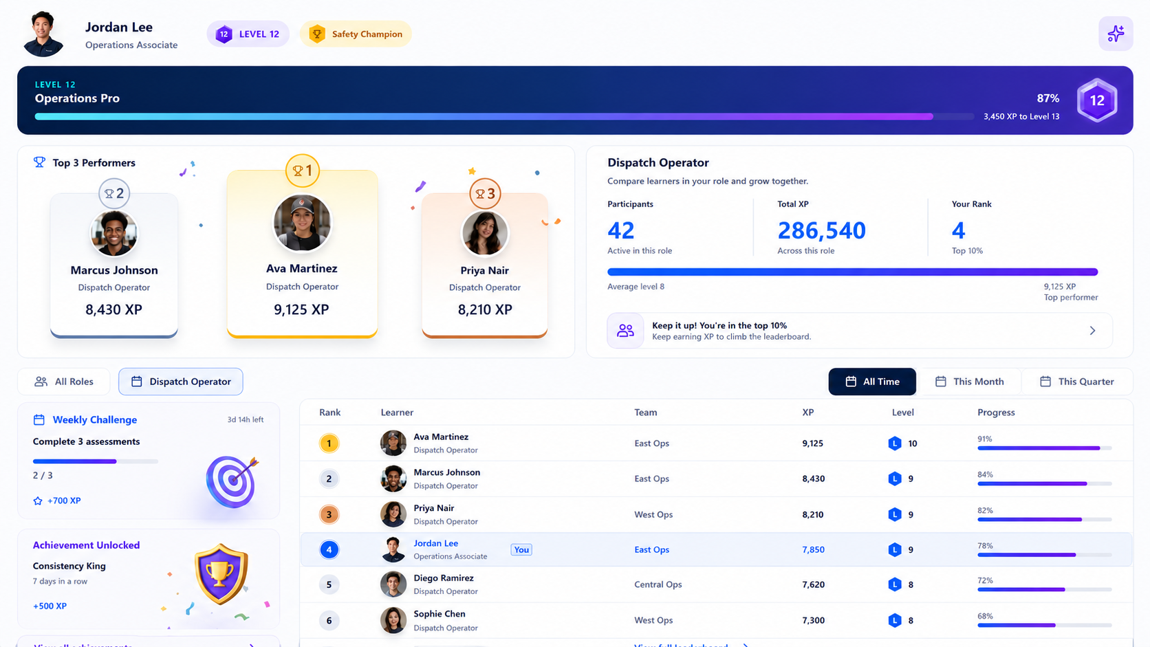Click the people icon in Keep it up banner
Viewport: 1150px width, 647px height.
[x=625, y=331]
